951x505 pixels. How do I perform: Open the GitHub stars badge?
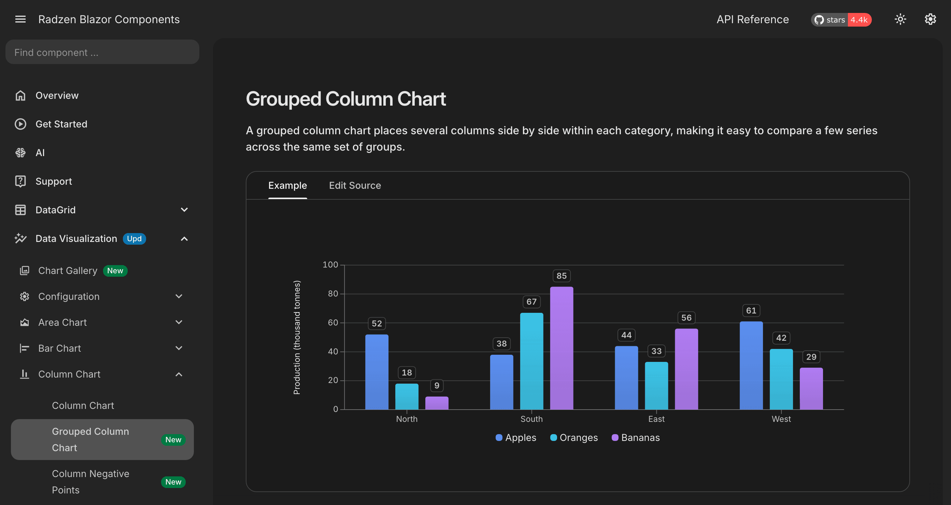tap(841, 19)
